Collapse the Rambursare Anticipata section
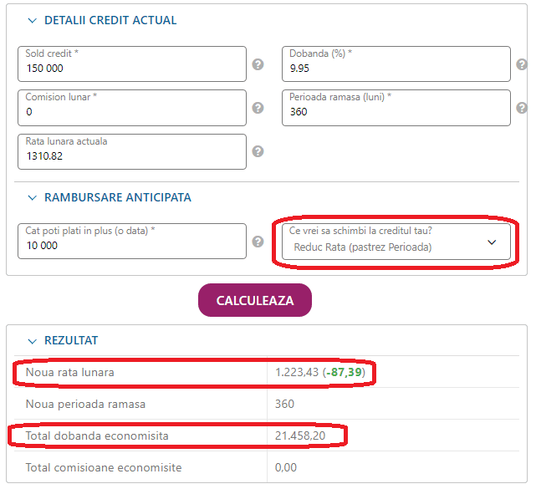 (x=33, y=198)
